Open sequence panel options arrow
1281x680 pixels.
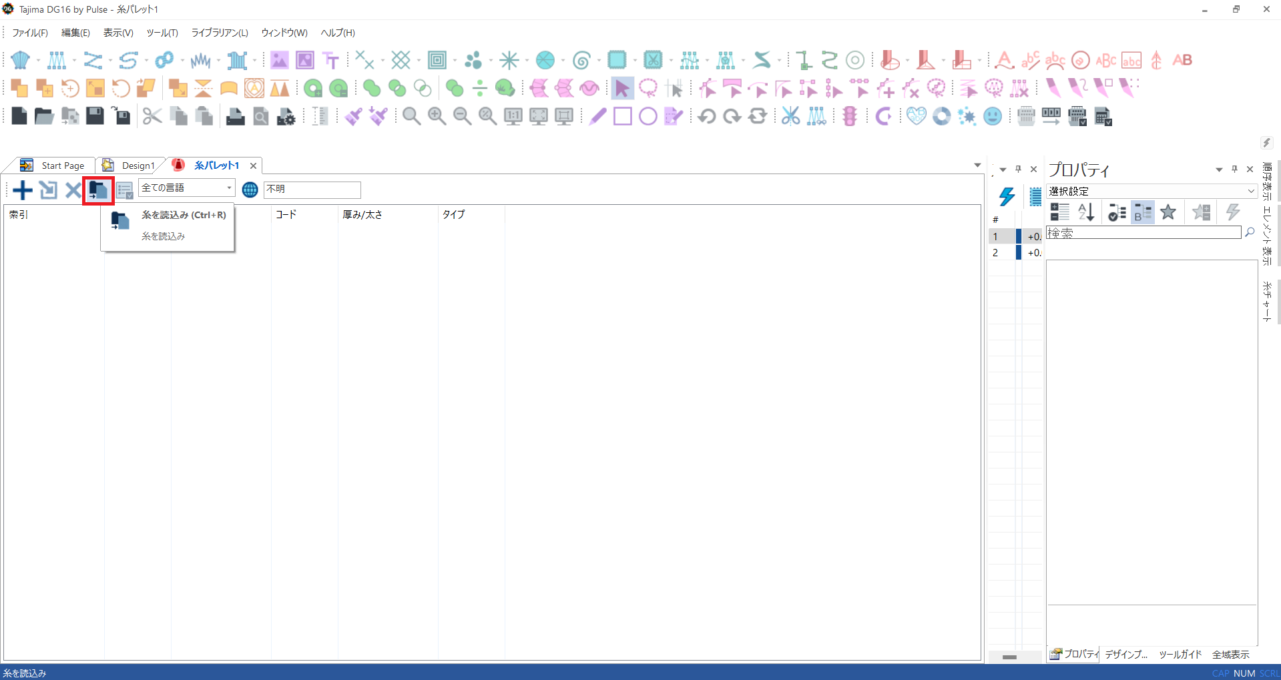1003,169
